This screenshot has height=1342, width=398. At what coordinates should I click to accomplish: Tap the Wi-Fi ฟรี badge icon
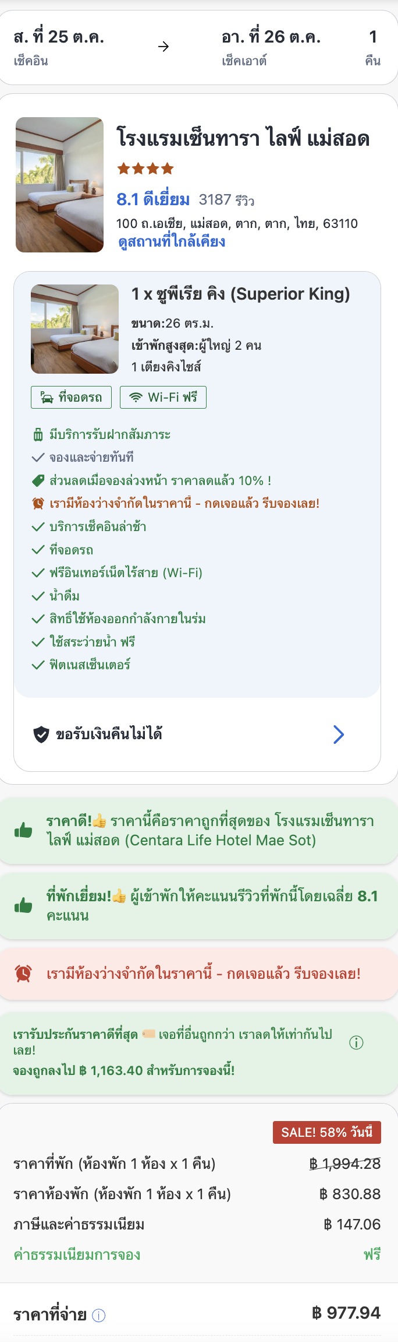pyautogui.click(x=136, y=398)
